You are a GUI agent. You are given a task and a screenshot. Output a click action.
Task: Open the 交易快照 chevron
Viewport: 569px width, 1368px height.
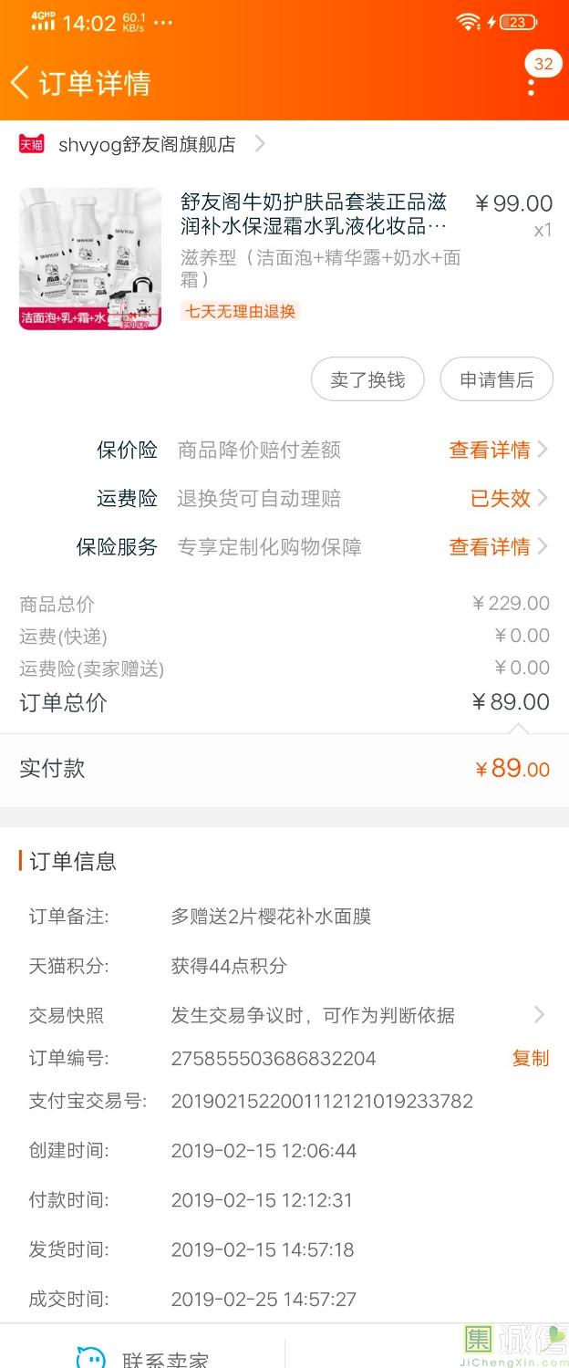(x=539, y=1015)
